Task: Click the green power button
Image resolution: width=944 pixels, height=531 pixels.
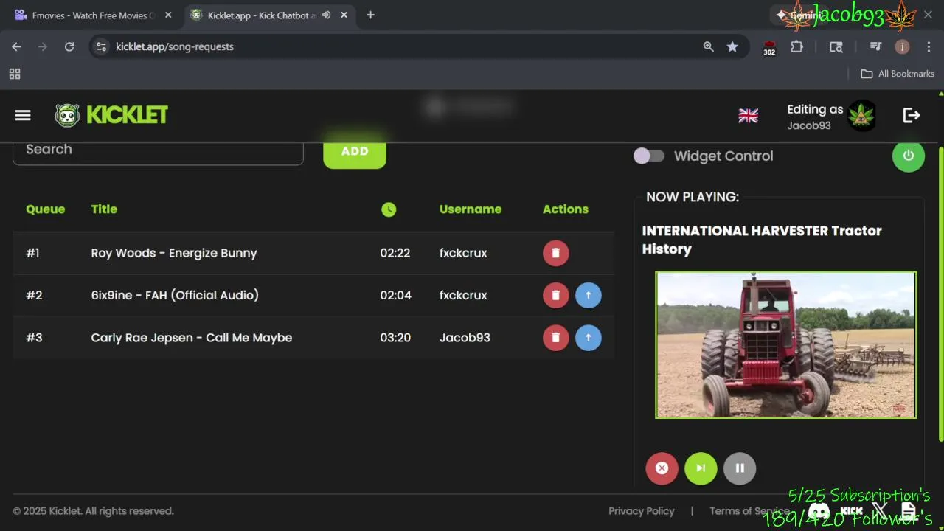Action: click(908, 156)
